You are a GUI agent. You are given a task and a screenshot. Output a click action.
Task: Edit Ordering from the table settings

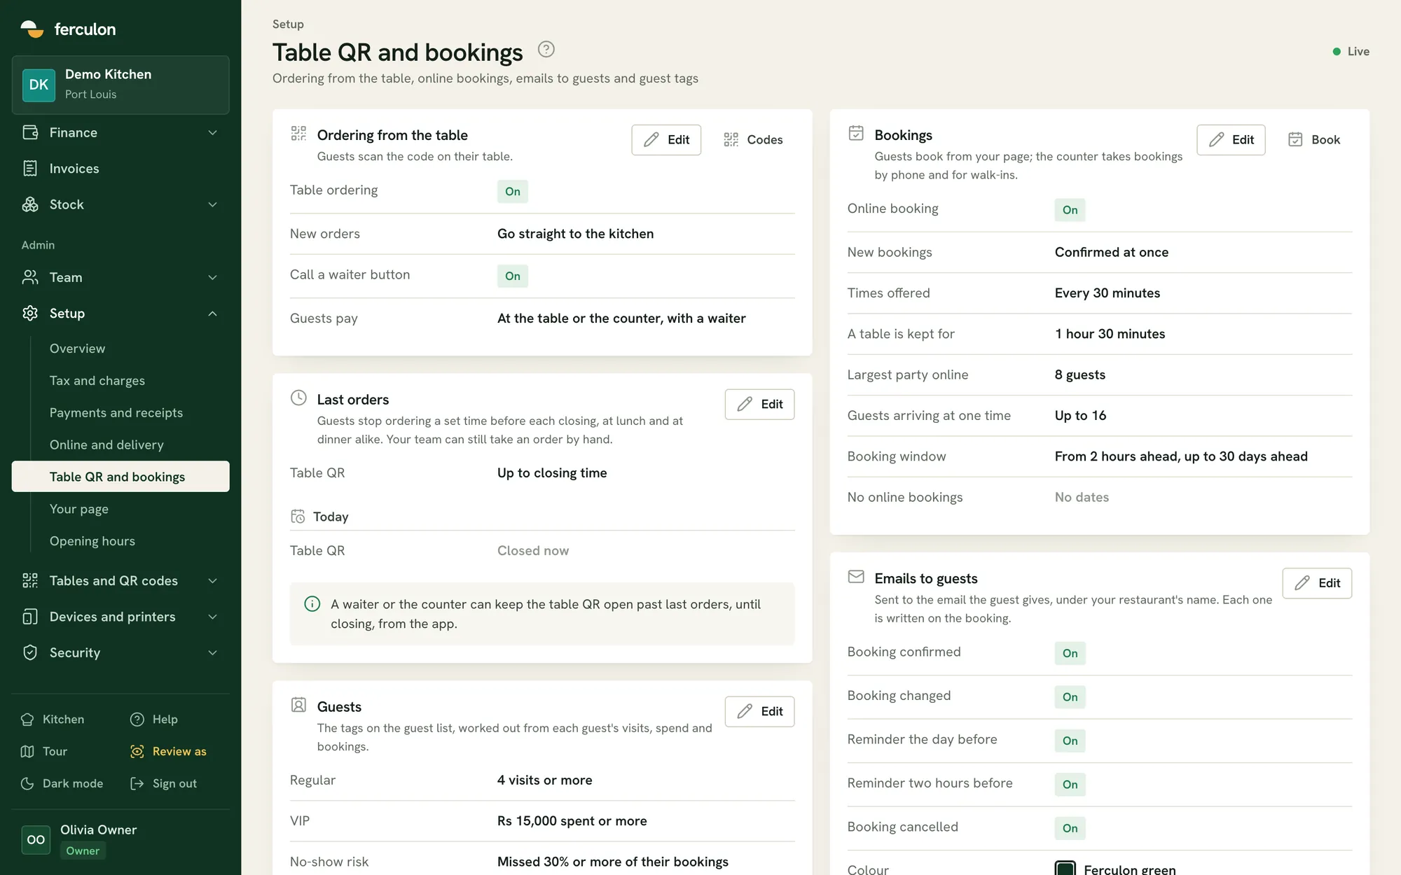pos(666,140)
